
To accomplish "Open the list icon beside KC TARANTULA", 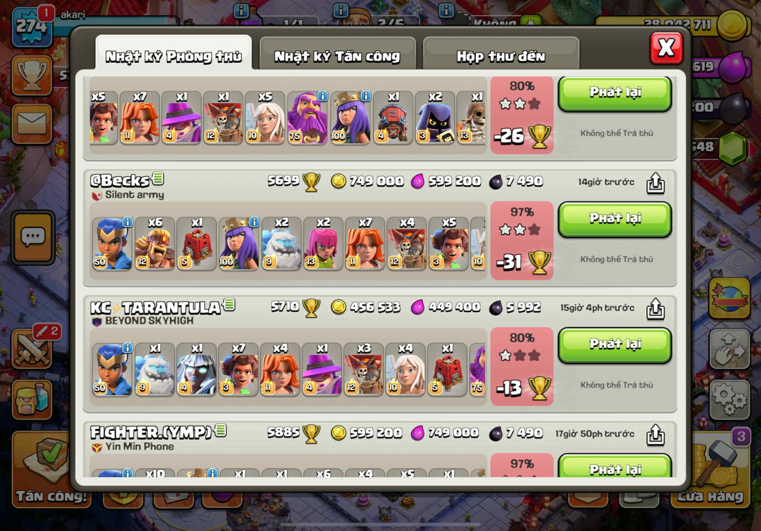I will tap(229, 304).
